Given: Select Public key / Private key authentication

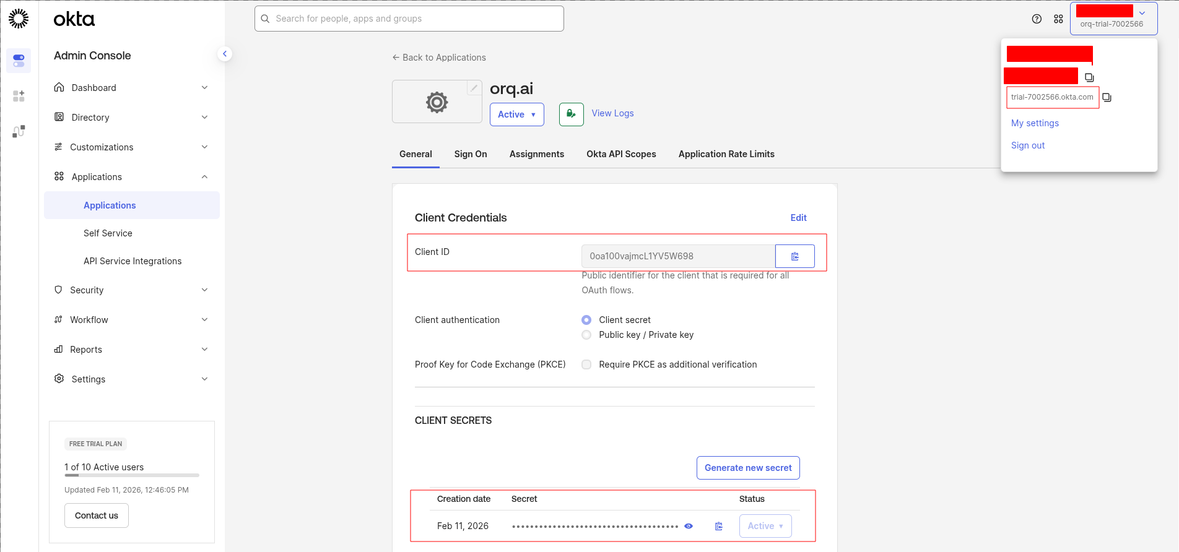Looking at the screenshot, I should click(586, 335).
